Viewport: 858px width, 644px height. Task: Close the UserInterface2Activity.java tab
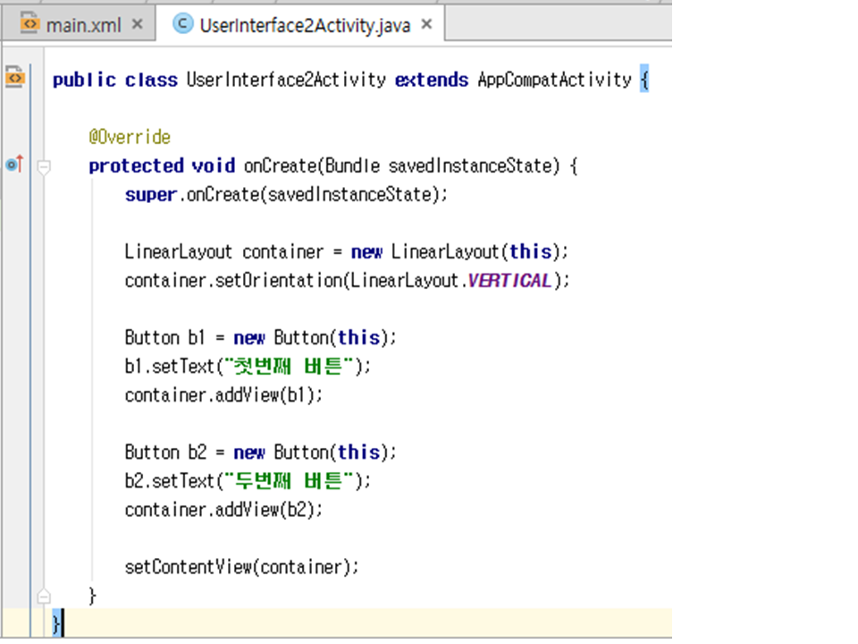coord(426,24)
